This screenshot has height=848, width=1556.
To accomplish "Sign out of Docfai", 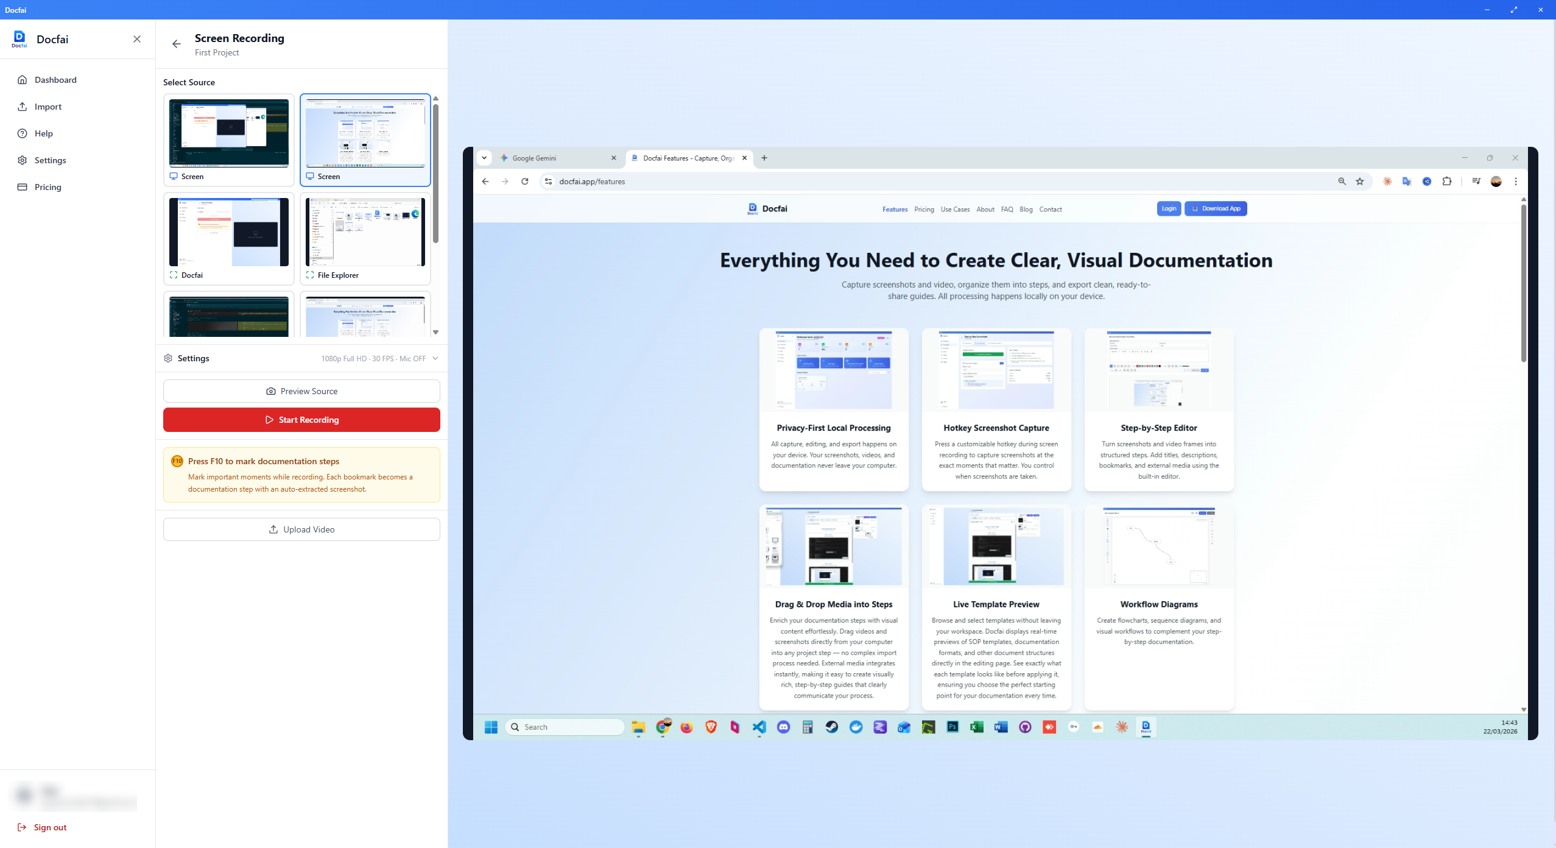I will point(43,827).
